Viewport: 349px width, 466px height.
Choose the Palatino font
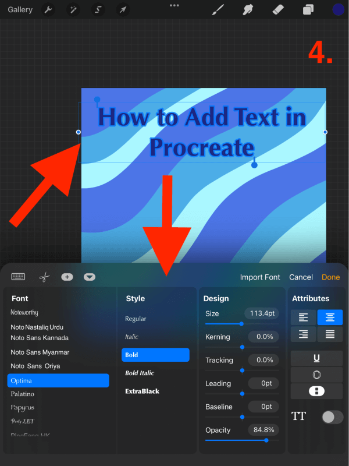click(x=23, y=394)
